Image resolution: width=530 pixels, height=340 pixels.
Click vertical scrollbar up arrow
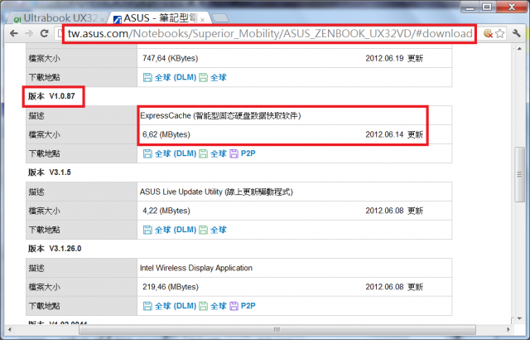coord(519,49)
